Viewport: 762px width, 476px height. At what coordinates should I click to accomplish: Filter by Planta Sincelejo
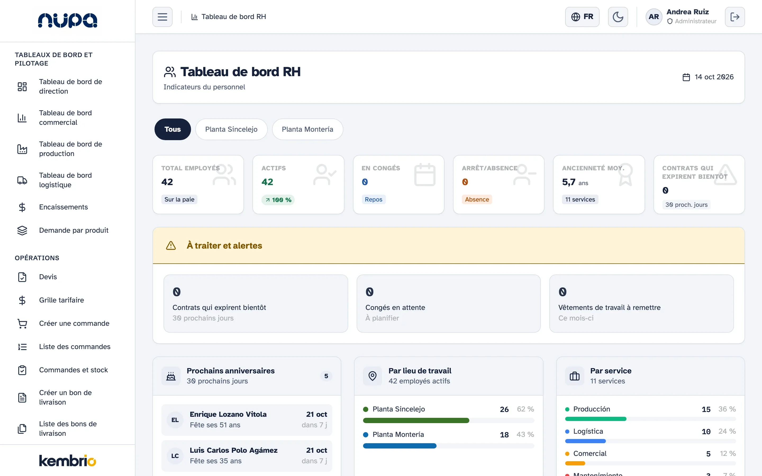point(231,129)
